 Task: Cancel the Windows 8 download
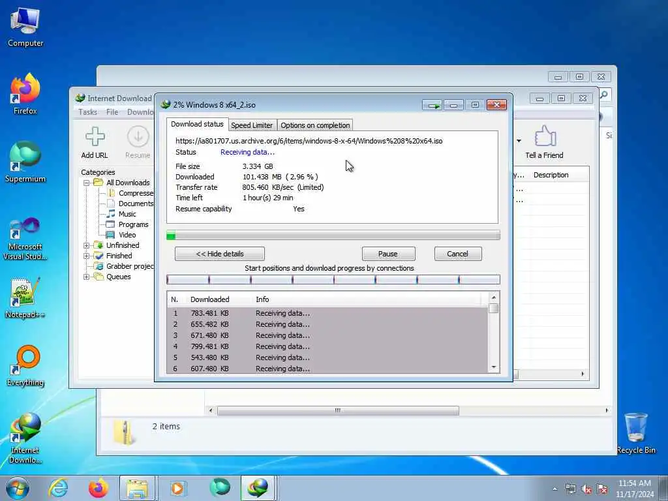pyautogui.click(x=458, y=254)
